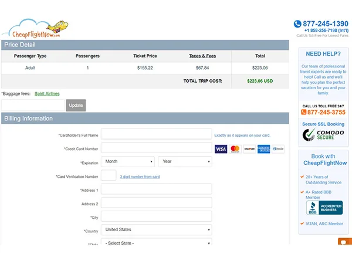This screenshot has height=264, width=352.
Task: Click the blue phone icon in header
Action: (297, 24)
